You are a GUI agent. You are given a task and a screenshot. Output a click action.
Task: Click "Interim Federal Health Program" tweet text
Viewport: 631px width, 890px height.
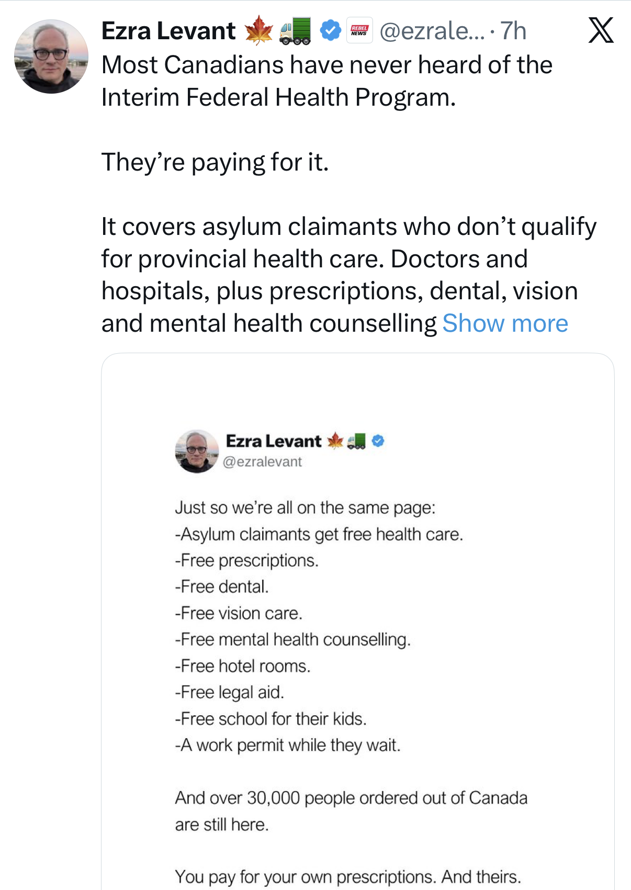(x=278, y=97)
